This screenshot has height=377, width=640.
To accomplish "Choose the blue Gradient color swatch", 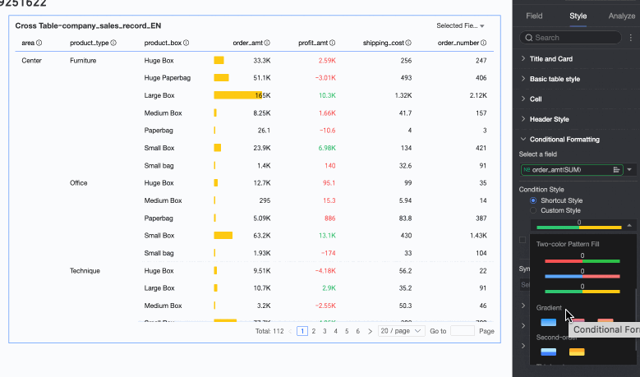I will (548, 322).
